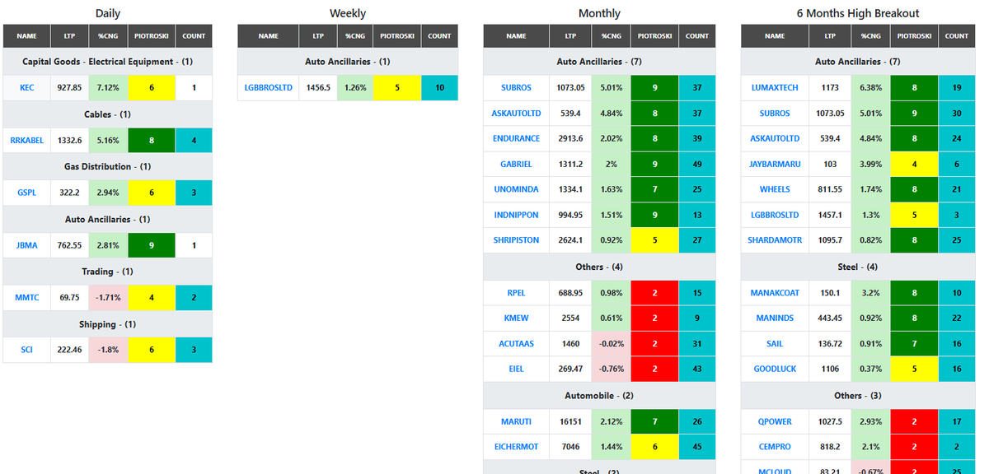This screenshot has width=989, height=474.
Task: Click the KEC price cell 927.85
Action: click(70, 87)
